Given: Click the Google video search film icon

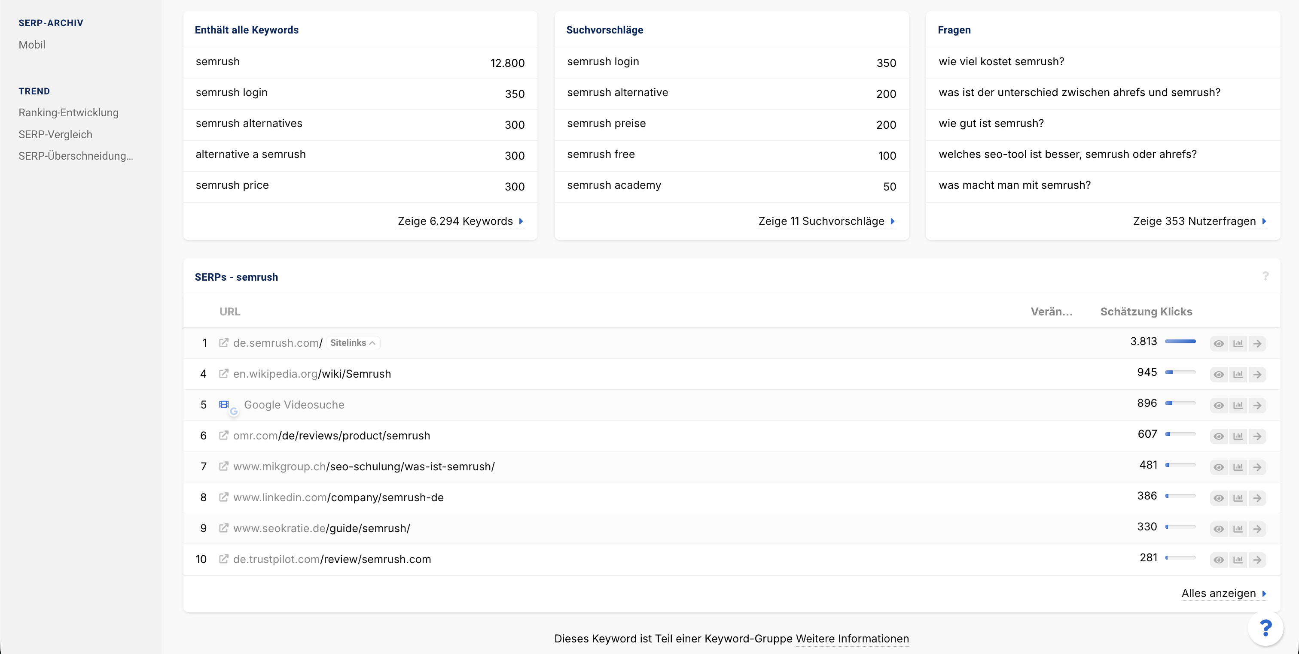Looking at the screenshot, I should 224,404.
